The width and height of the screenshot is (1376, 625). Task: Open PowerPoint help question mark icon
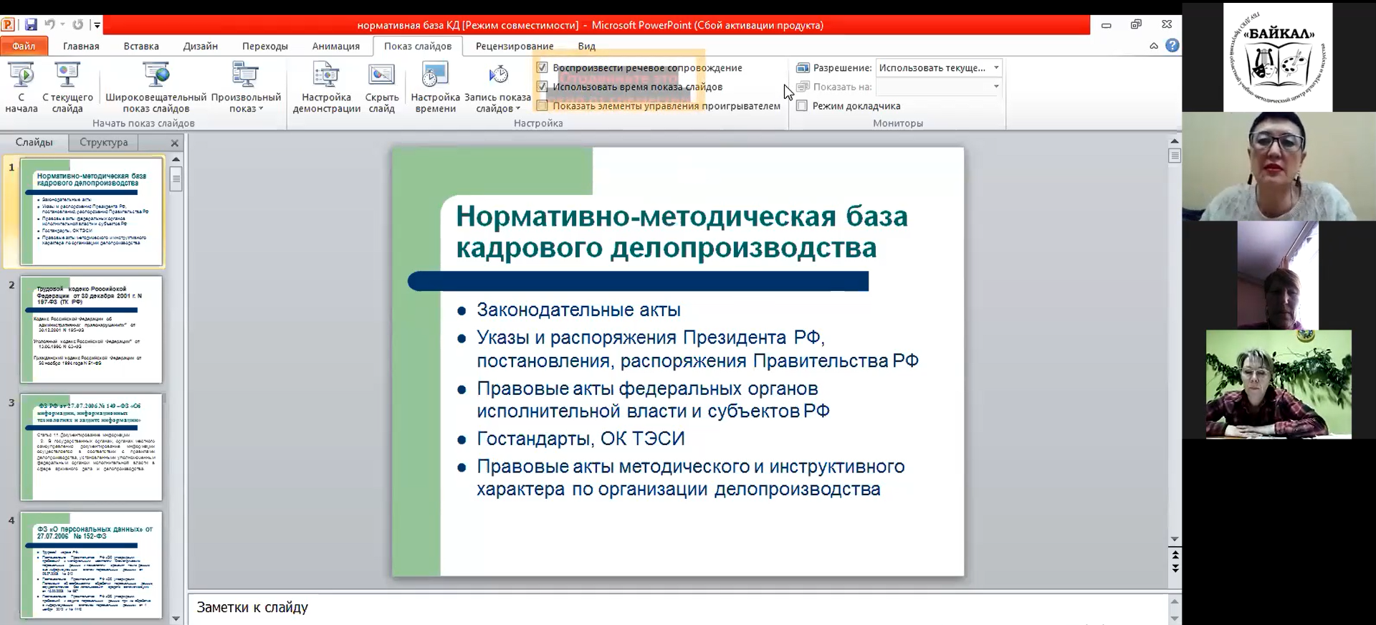coord(1172,46)
